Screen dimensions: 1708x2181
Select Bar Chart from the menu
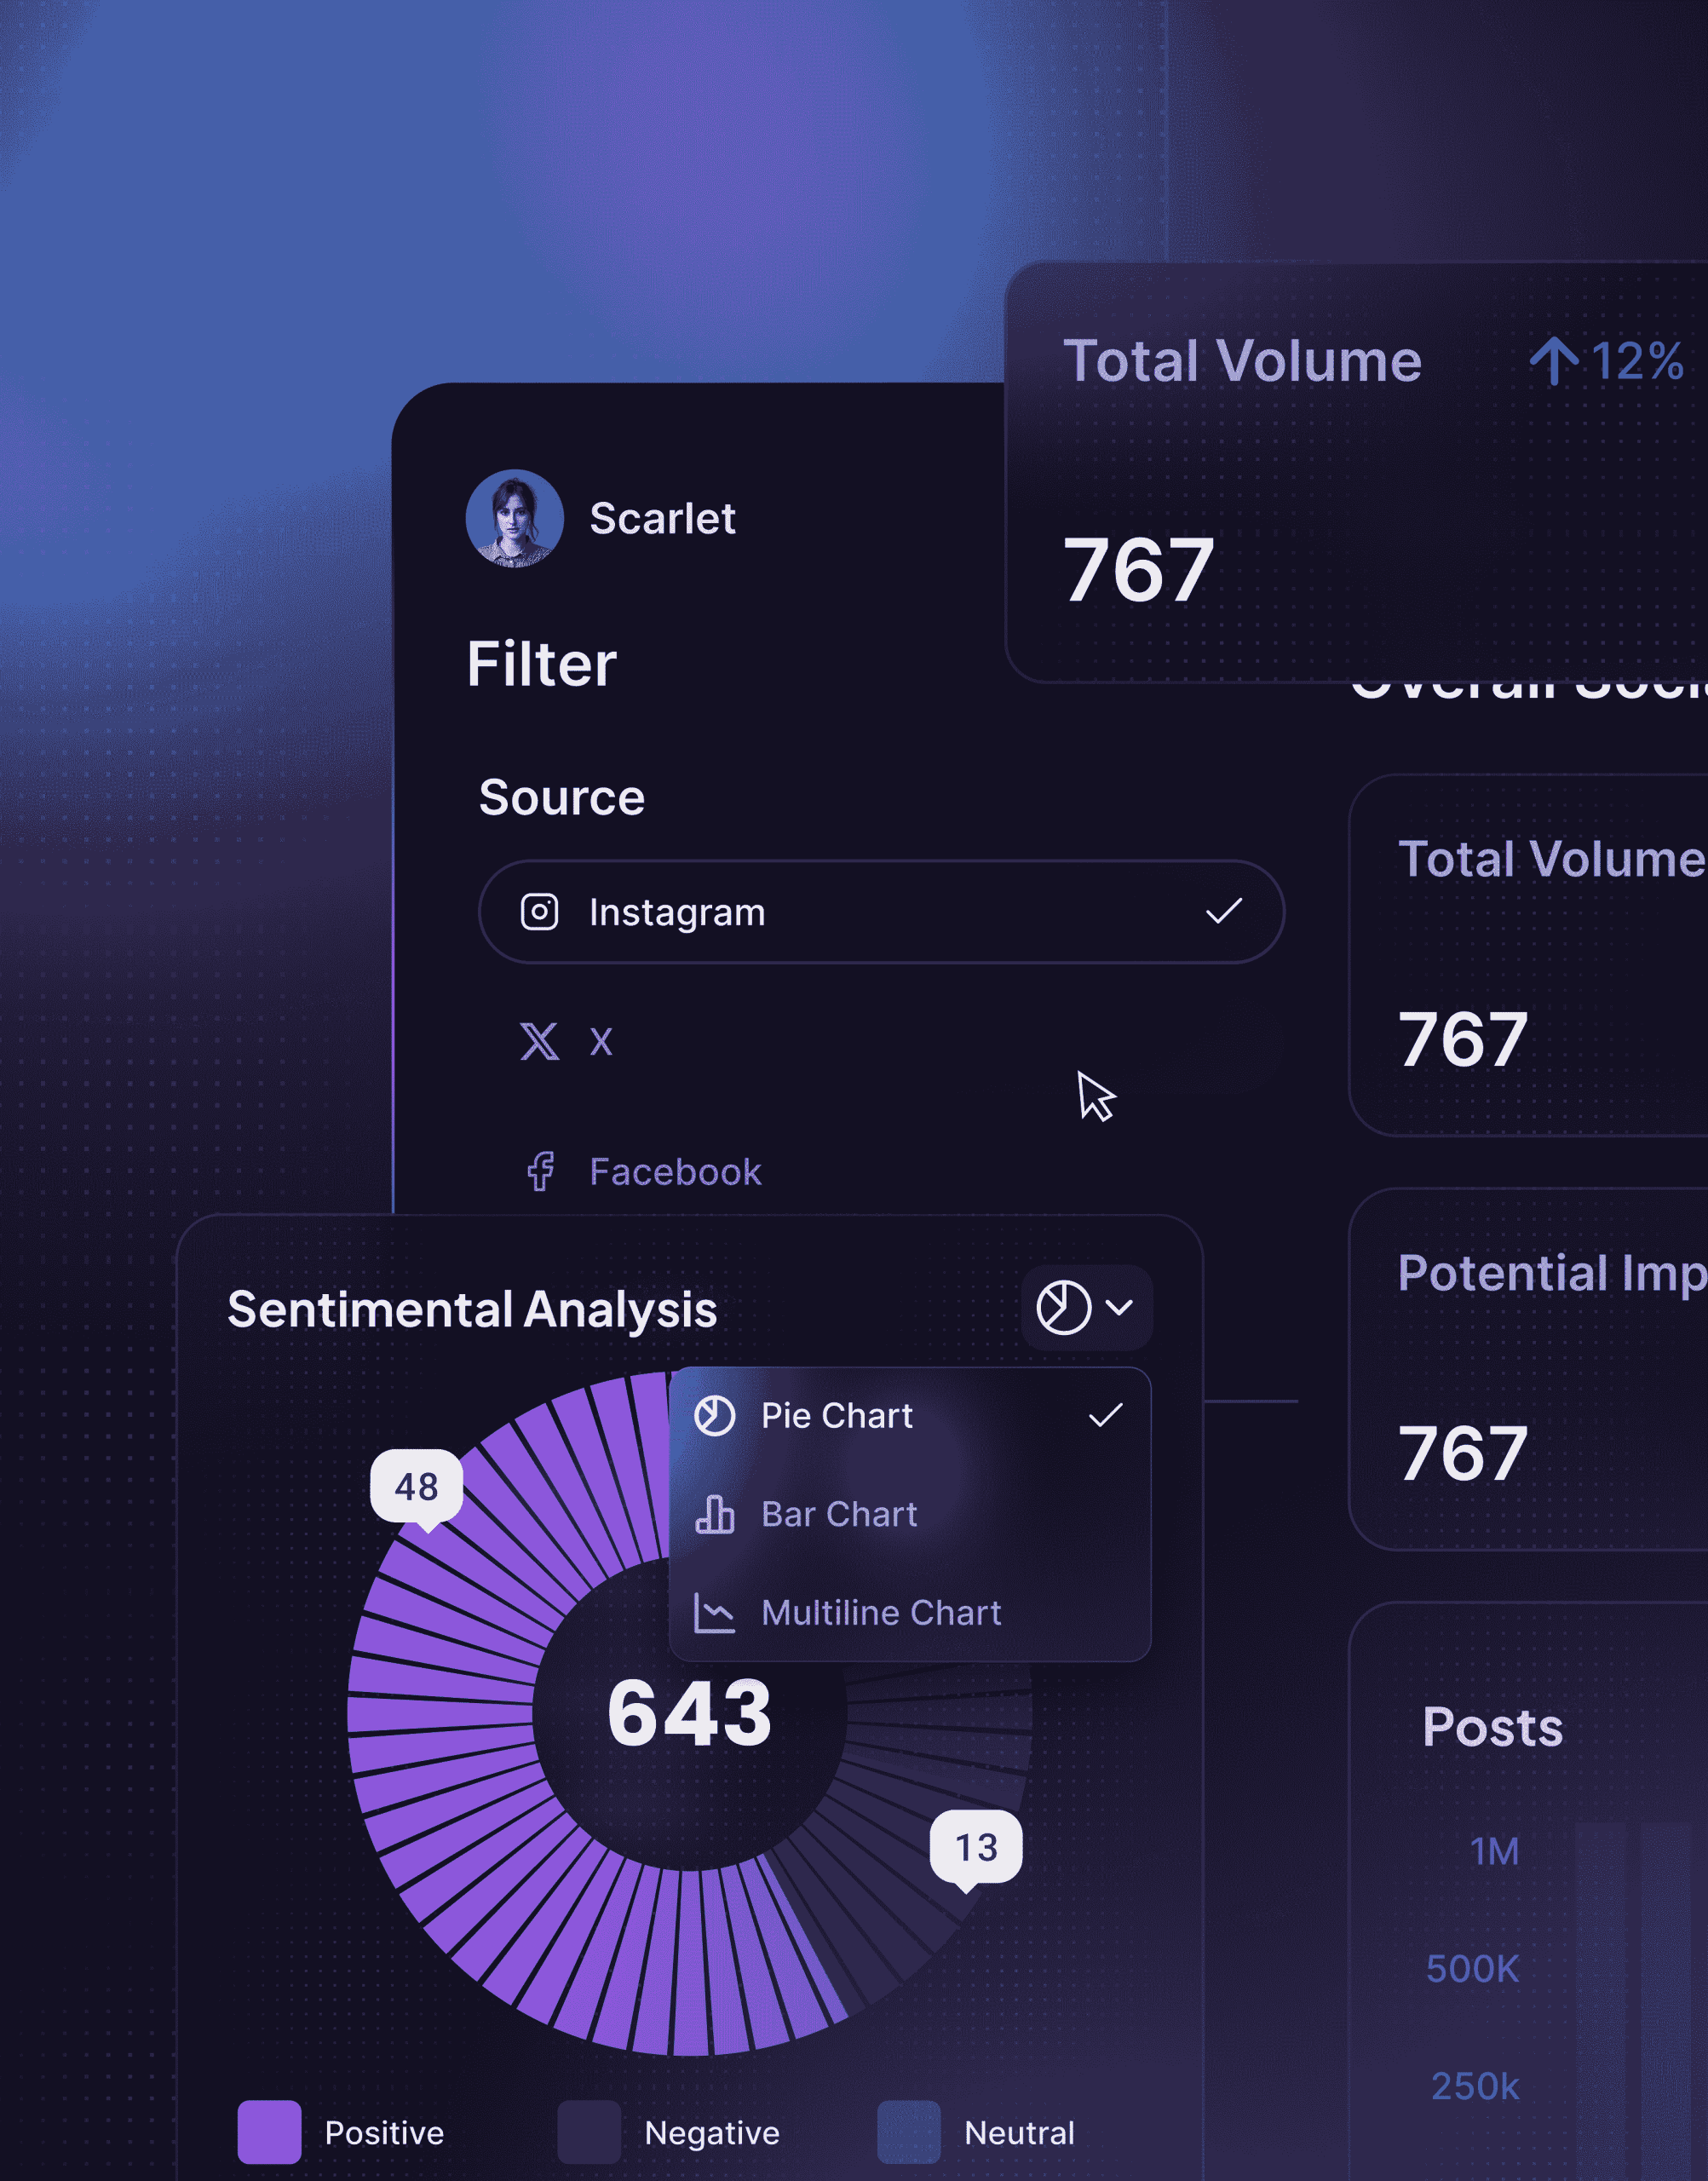[838, 1513]
